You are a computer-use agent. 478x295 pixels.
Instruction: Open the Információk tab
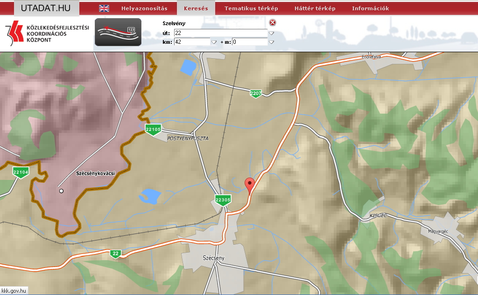click(x=370, y=8)
